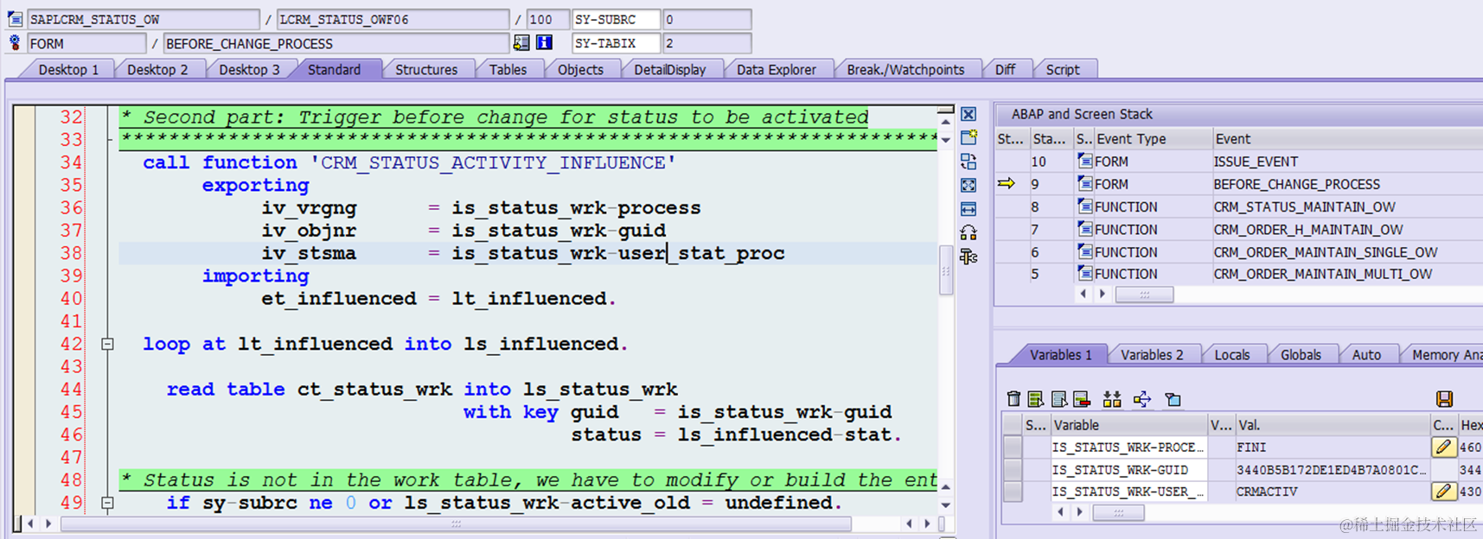Click the Variable column header
This screenshot has height=539, width=1483.
point(1128,425)
